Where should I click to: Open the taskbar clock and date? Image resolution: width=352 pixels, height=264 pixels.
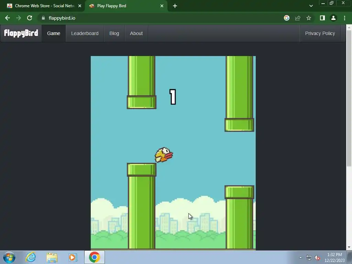[x=334, y=257]
